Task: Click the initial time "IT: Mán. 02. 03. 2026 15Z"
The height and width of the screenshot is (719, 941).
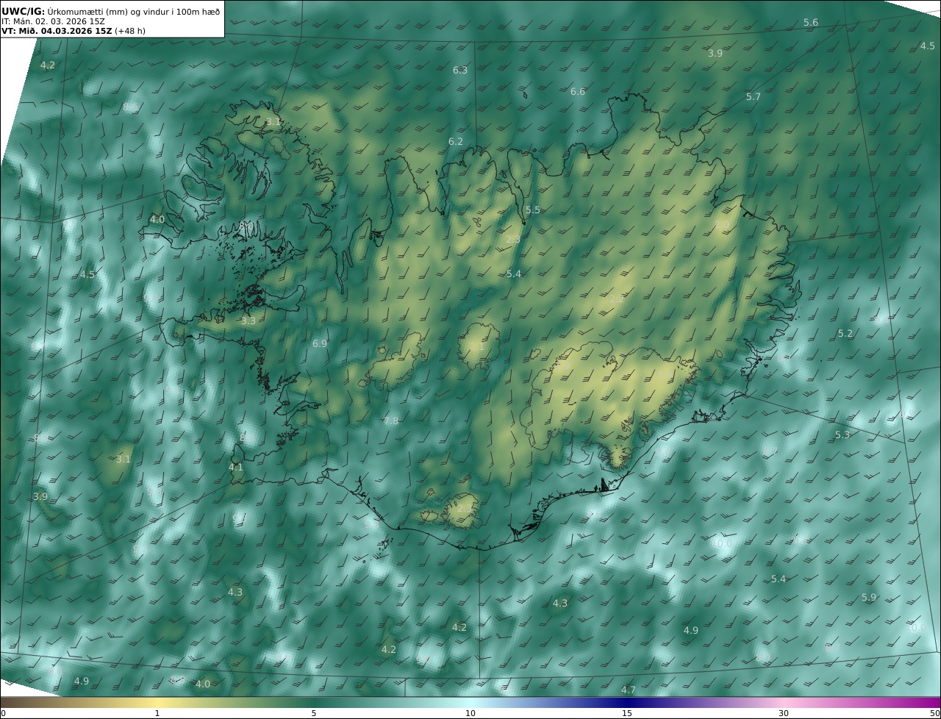Action: point(53,21)
